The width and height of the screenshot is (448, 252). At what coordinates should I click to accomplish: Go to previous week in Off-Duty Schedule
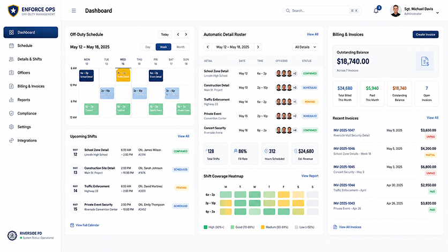[178, 35]
